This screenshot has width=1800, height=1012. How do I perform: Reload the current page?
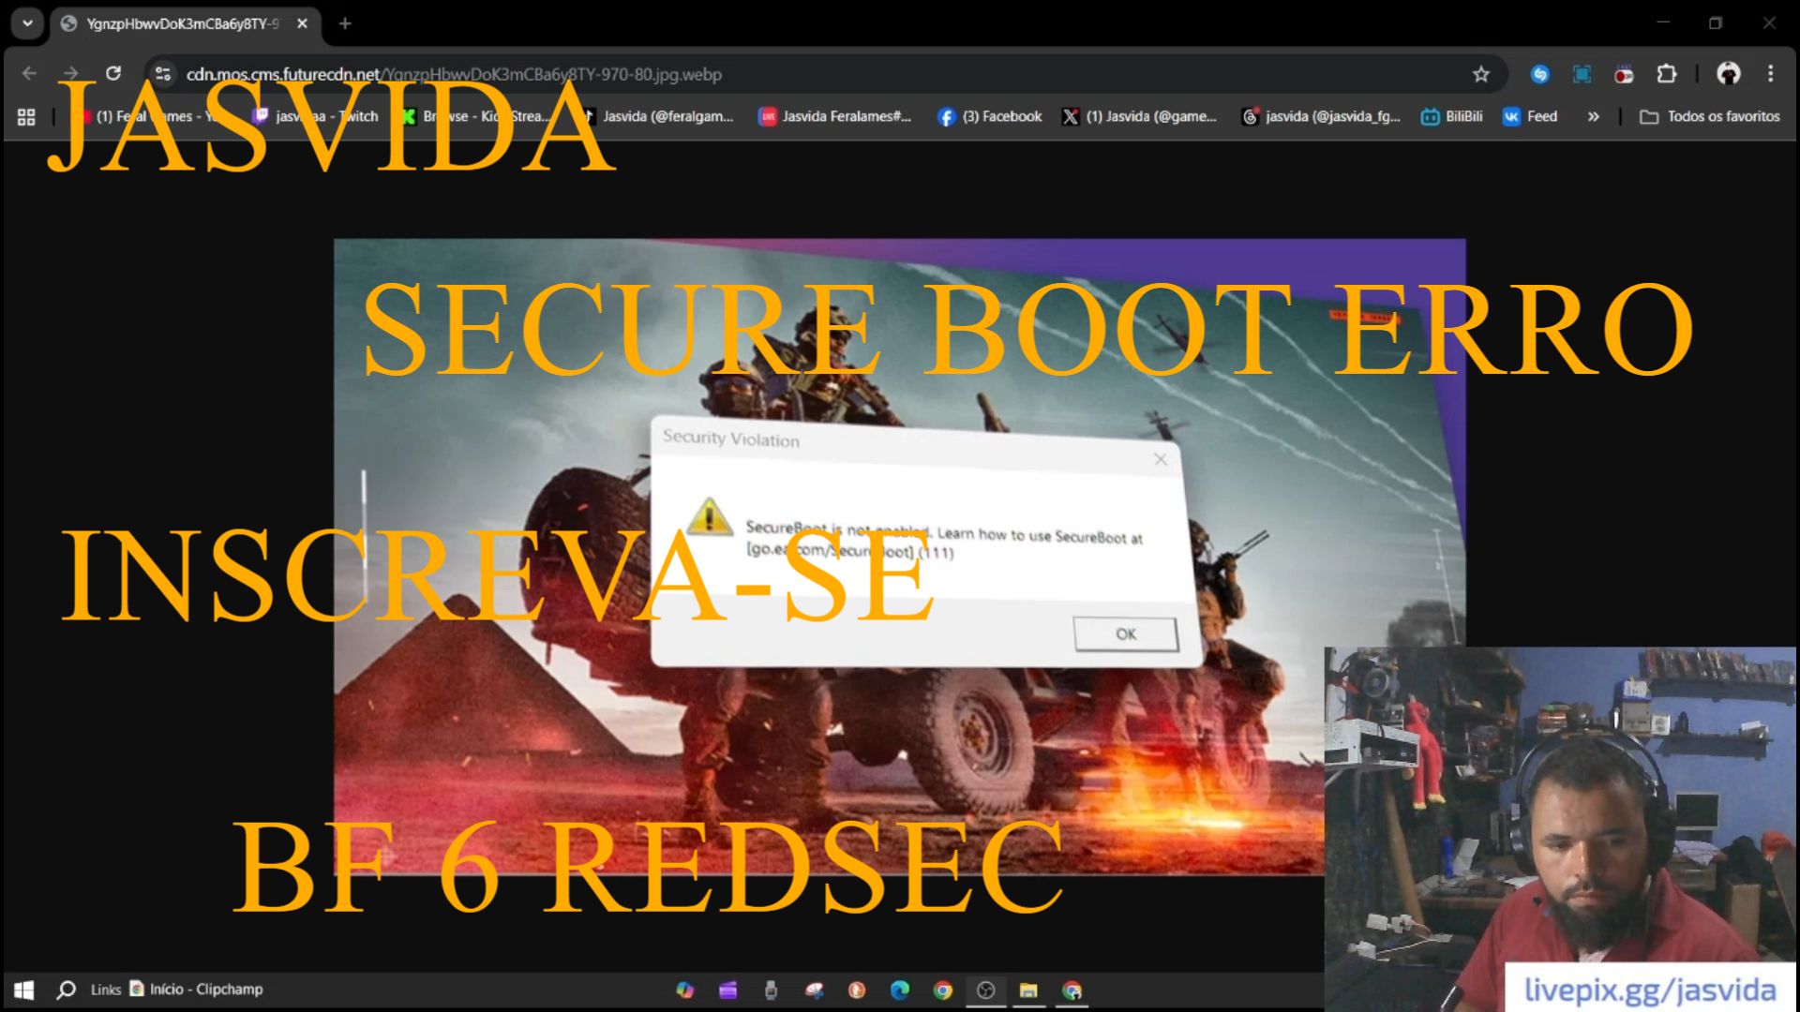[x=113, y=73]
